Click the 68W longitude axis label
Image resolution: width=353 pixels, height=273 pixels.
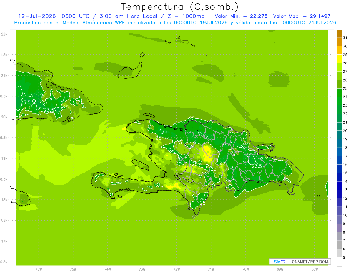click(x=314, y=269)
